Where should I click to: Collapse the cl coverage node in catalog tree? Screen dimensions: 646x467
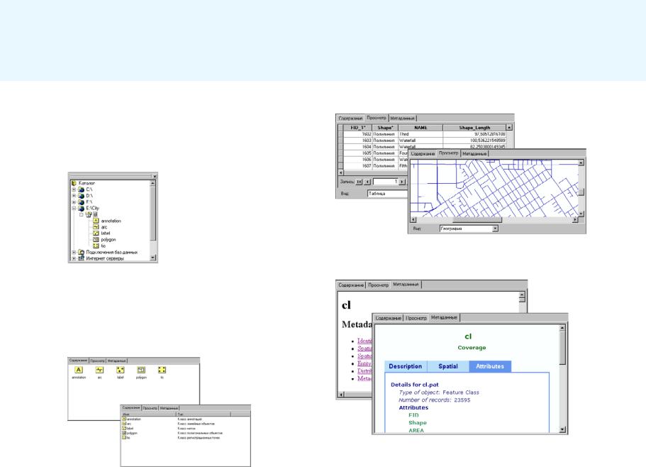point(81,215)
